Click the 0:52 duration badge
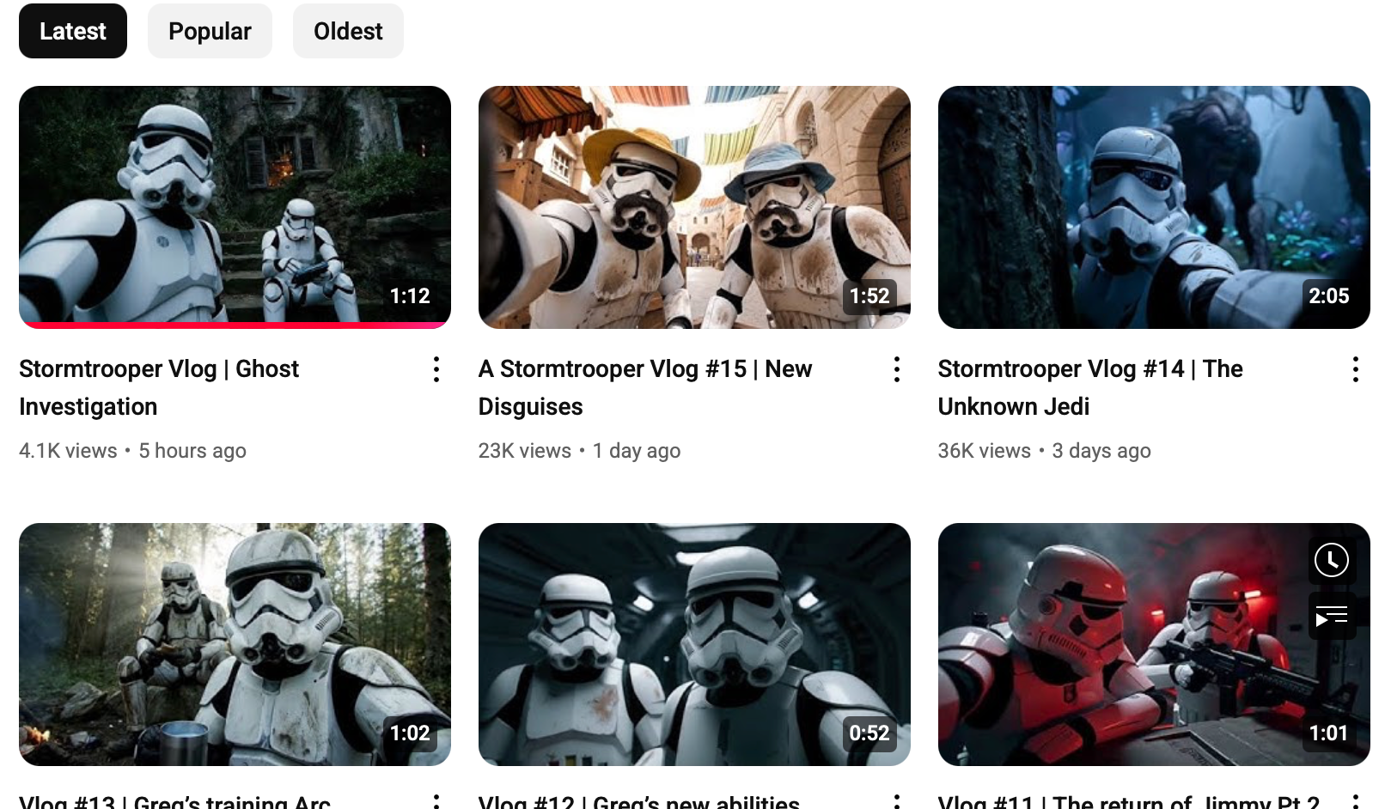1385x809 pixels. [x=869, y=733]
